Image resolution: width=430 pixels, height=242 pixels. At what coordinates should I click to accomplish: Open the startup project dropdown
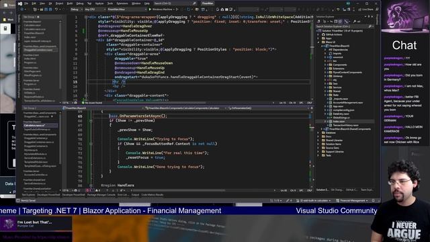tap(127, 9)
